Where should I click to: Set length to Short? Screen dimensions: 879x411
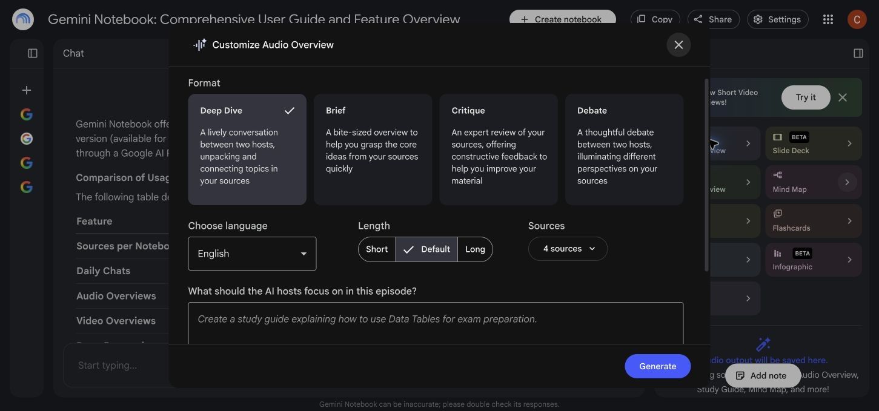click(x=377, y=249)
